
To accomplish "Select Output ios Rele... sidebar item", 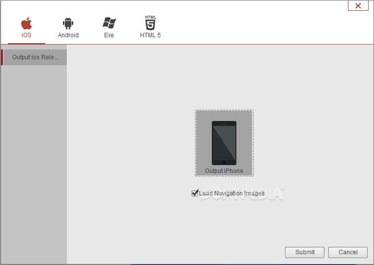I will (x=35, y=57).
